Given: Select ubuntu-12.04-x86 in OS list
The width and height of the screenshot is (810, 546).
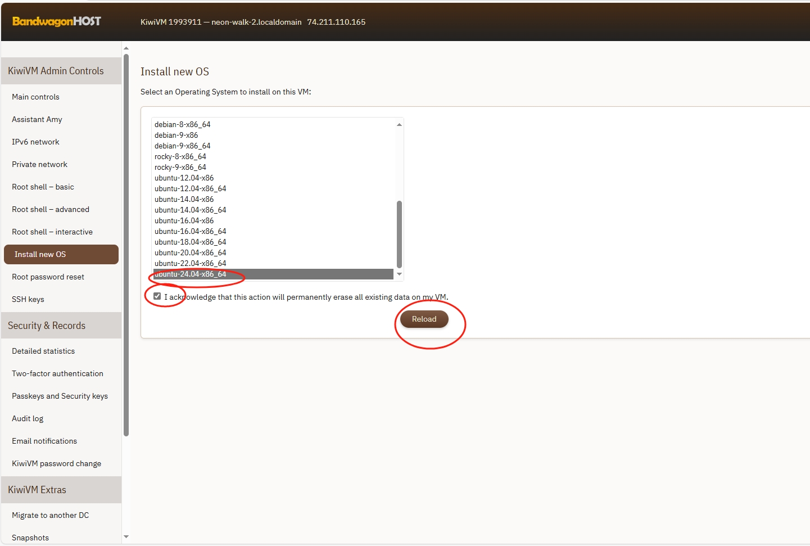Looking at the screenshot, I should [273, 178].
